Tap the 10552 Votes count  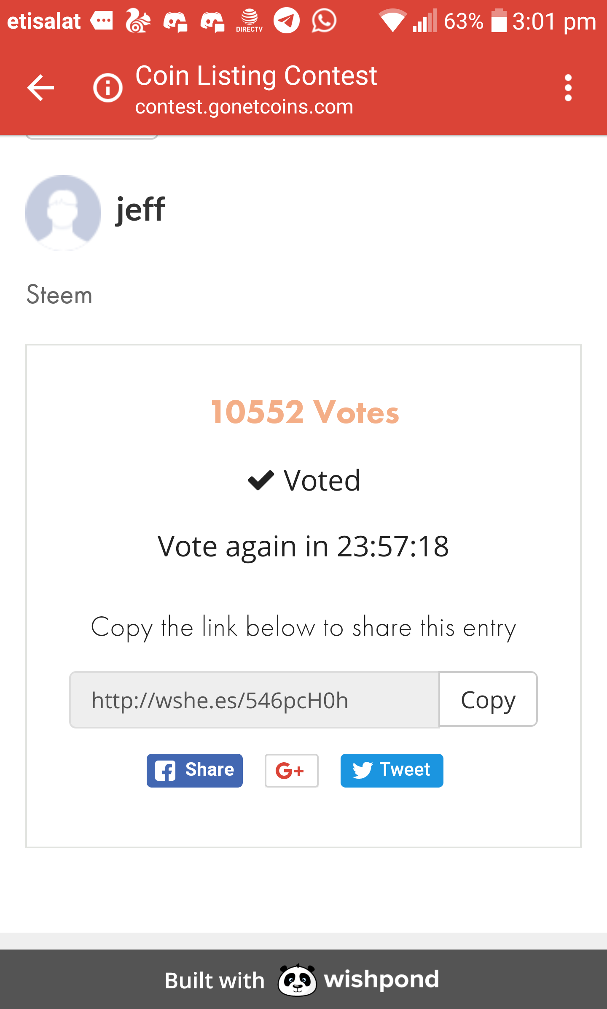(x=305, y=412)
